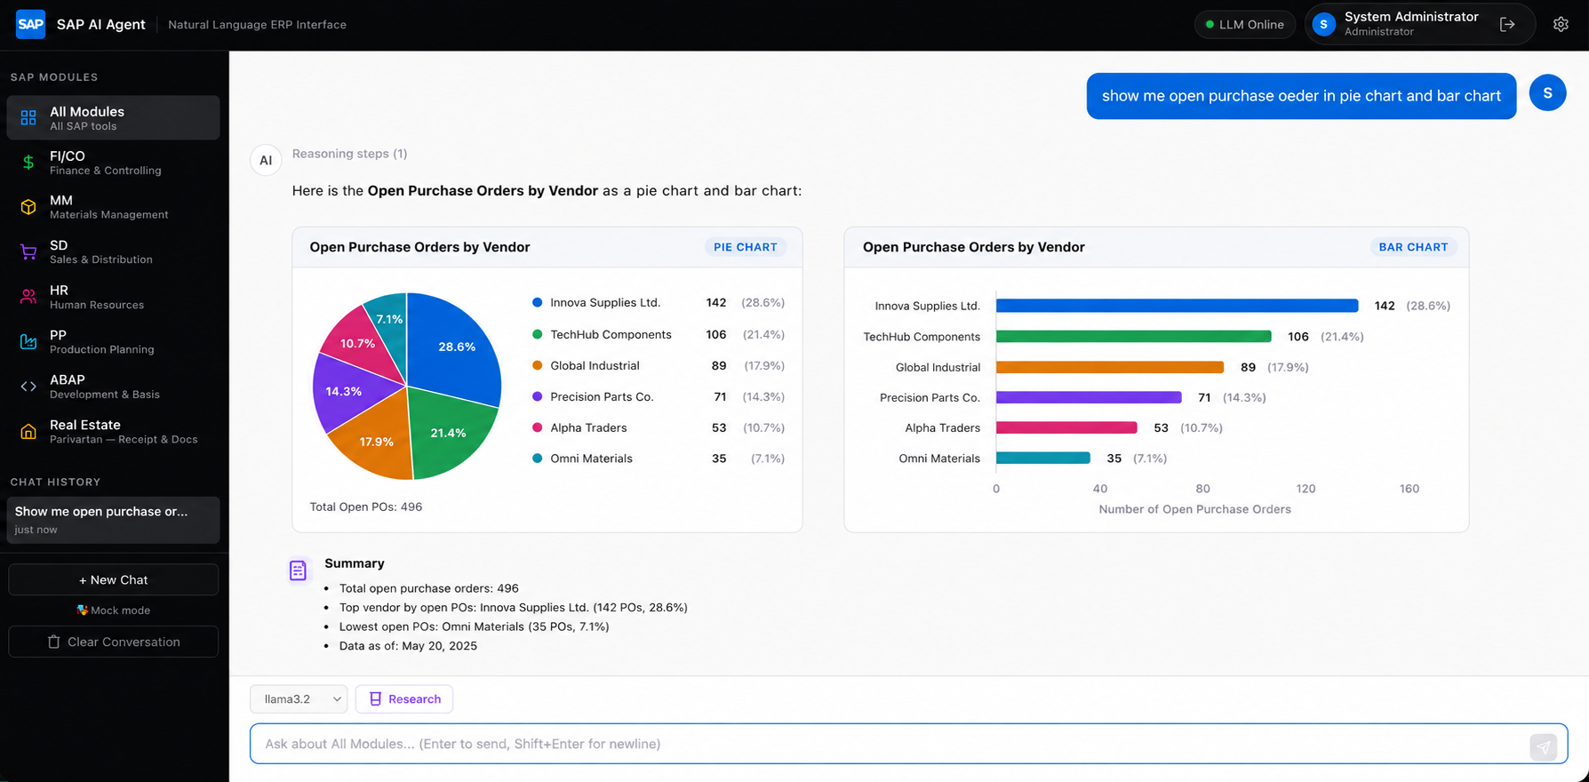Open the Production Planning module
This screenshot has height=782, width=1589.
click(x=114, y=341)
